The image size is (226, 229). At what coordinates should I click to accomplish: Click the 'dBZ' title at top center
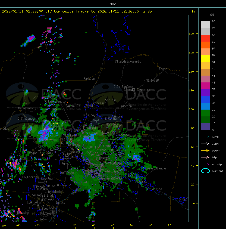tap(113, 4)
